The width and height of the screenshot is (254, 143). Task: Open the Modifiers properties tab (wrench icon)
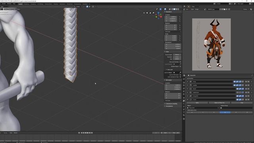pyautogui.click(x=184, y=100)
